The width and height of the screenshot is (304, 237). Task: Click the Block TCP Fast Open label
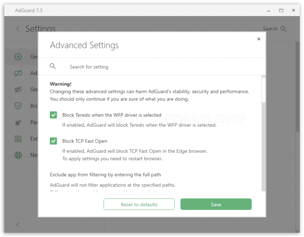pos(85,141)
